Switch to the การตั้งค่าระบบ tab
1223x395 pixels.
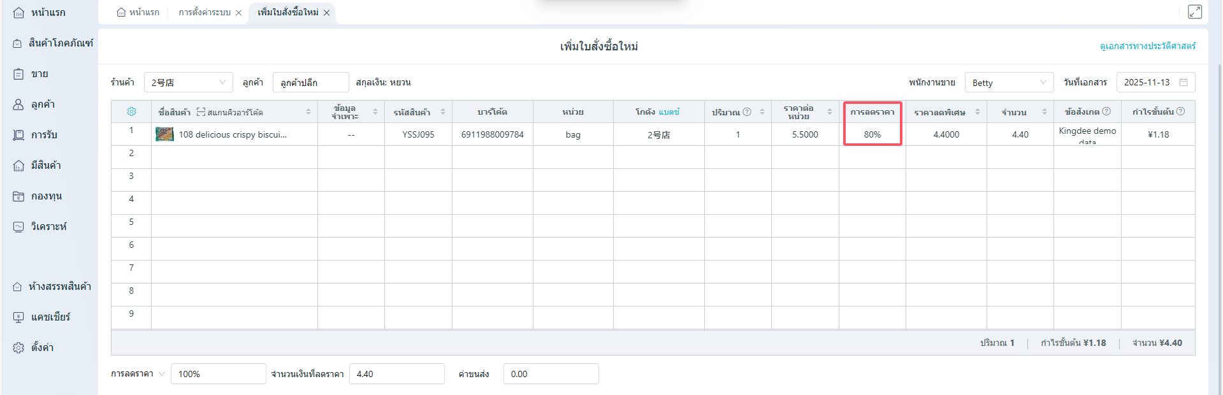click(205, 13)
